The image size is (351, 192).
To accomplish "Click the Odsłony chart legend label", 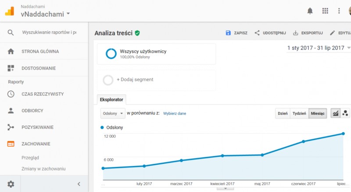I will (x=115, y=127).
